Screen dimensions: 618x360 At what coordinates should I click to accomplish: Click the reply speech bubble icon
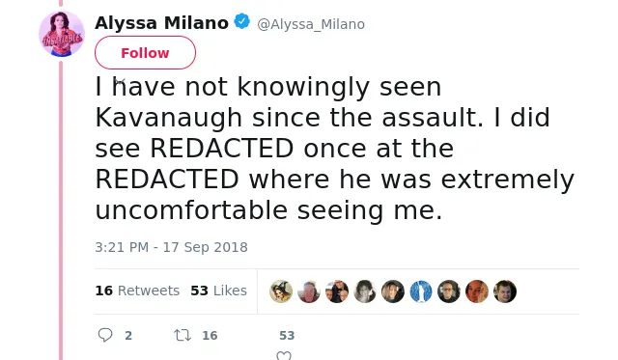click(x=105, y=335)
